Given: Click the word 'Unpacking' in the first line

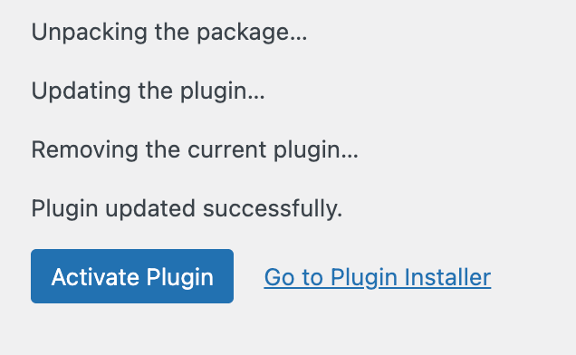Looking at the screenshot, I should (89, 33).
